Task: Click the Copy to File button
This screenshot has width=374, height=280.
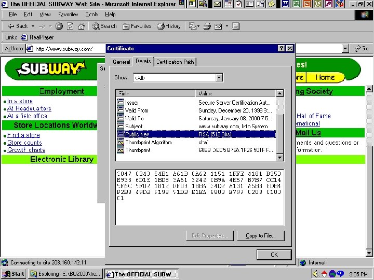Action: pos(260,236)
